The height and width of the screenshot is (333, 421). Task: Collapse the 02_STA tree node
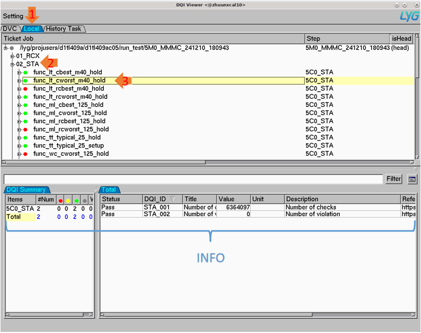pos(13,64)
